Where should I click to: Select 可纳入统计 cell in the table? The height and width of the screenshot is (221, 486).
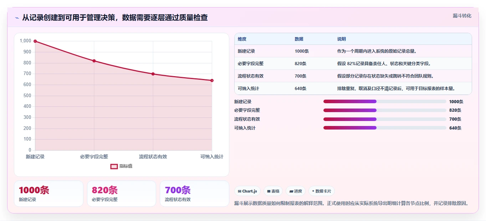pos(249,89)
